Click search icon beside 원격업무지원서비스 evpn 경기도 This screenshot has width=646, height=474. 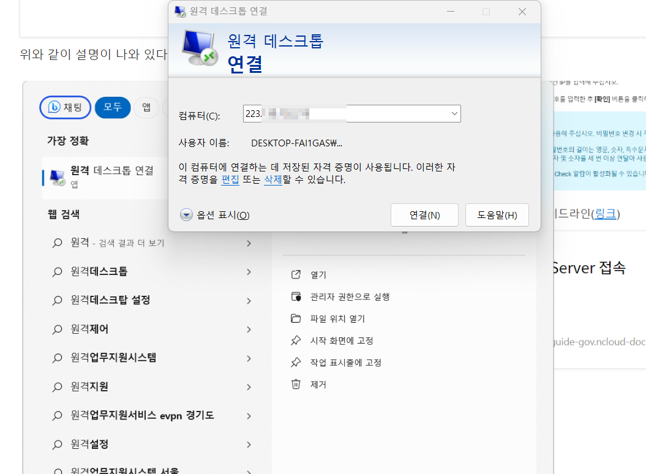pos(58,415)
